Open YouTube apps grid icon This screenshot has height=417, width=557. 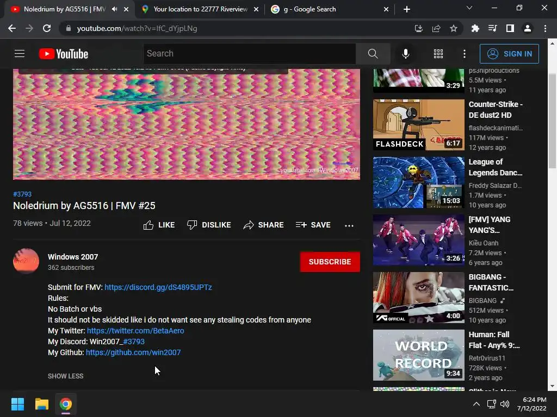(x=438, y=54)
